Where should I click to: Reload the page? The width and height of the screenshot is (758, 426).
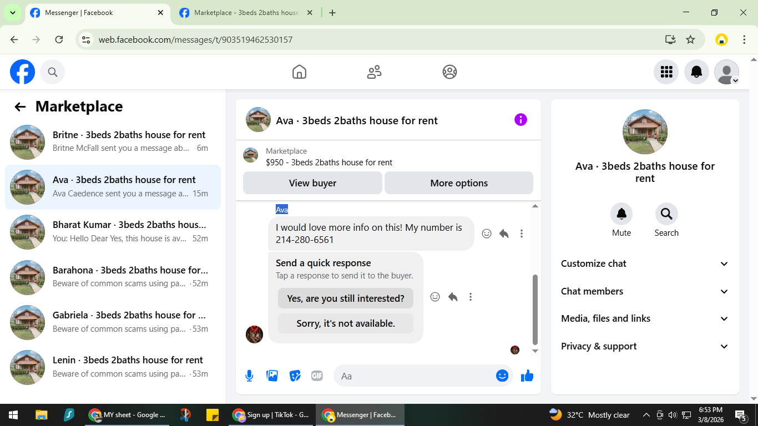(x=59, y=39)
